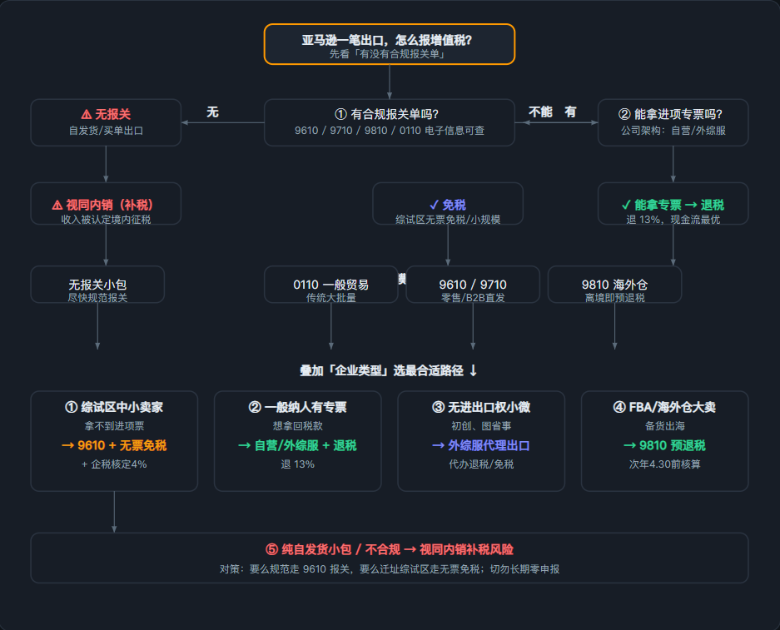Click the circled ① in 有合规报关单吗
780x630 pixels.
(x=340, y=114)
